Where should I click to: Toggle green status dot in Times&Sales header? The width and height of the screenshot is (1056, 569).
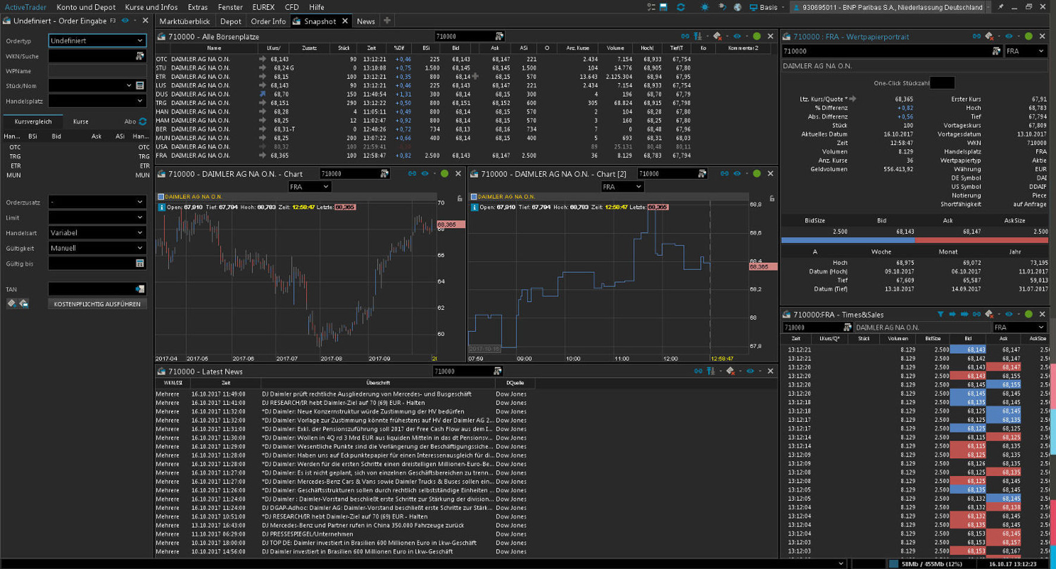(x=1029, y=314)
